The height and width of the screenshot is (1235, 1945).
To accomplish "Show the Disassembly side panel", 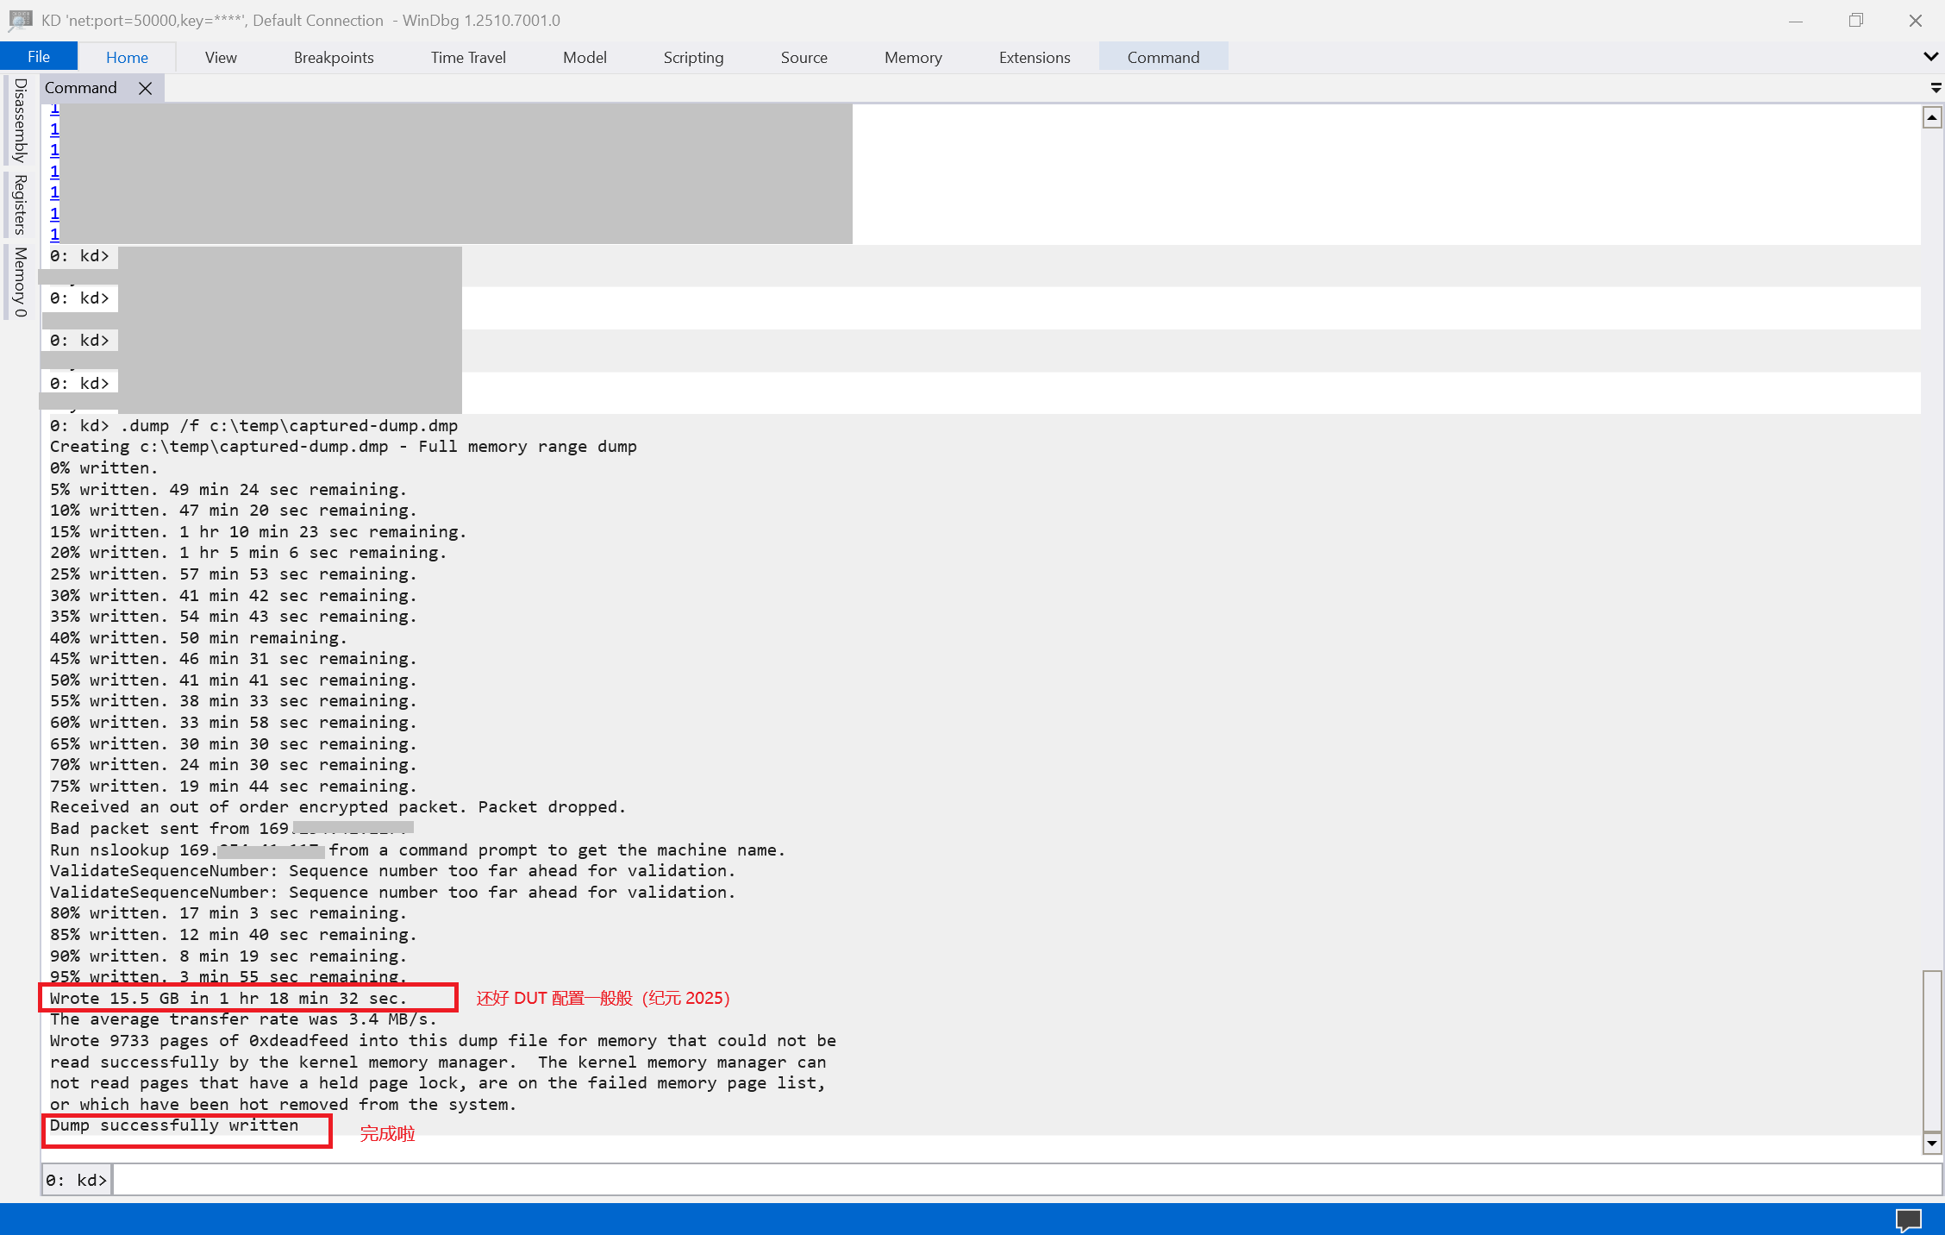I will click(x=20, y=120).
